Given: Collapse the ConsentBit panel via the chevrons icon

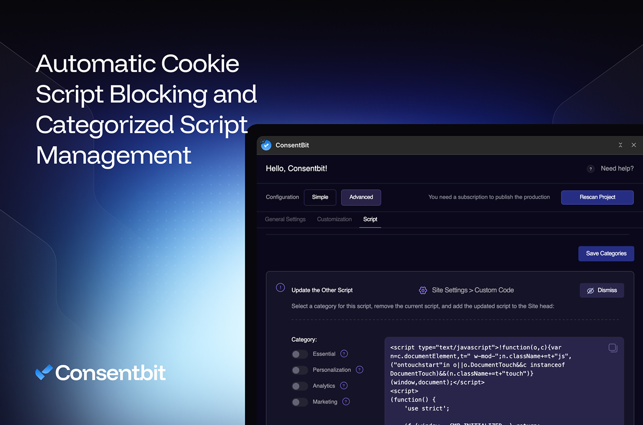Looking at the screenshot, I should [x=620, y=145].
